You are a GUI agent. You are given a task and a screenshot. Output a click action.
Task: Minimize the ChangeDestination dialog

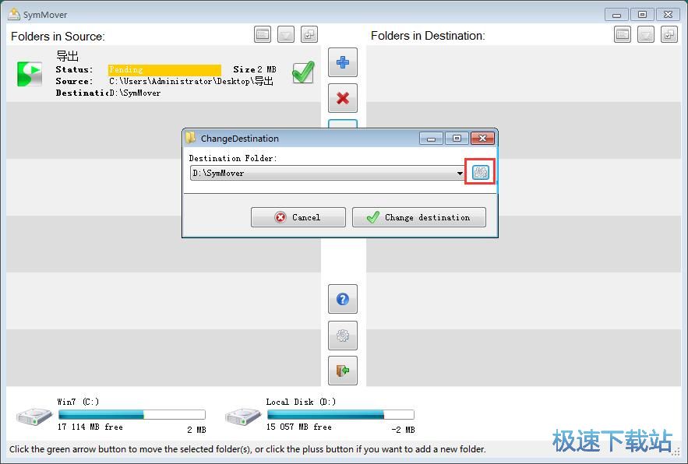coord(431,138)
